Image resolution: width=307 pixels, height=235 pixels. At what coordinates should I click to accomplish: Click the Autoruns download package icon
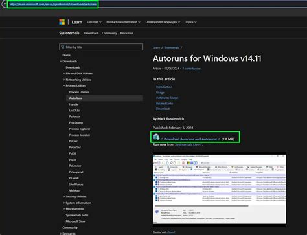click(156, 137)
